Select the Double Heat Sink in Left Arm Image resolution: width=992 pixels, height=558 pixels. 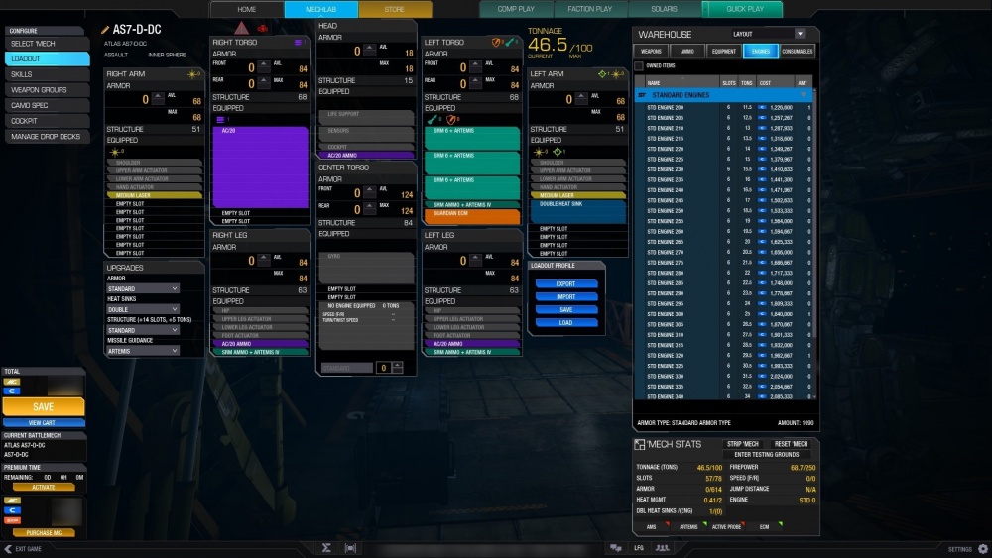point(578,212)
